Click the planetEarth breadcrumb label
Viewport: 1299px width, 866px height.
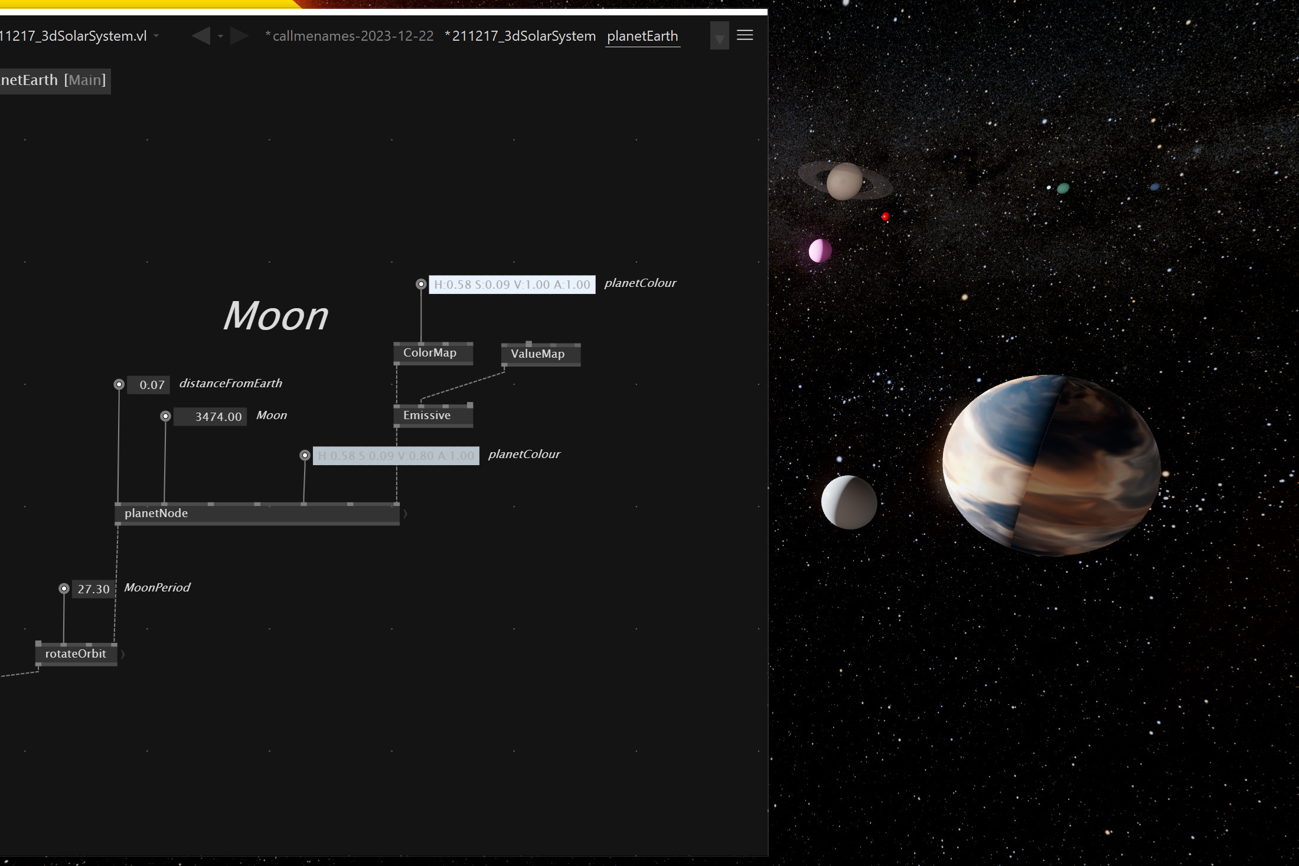[642, 36]
